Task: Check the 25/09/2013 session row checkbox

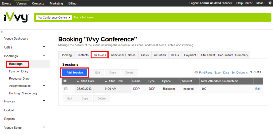Action: coord(66,89)
